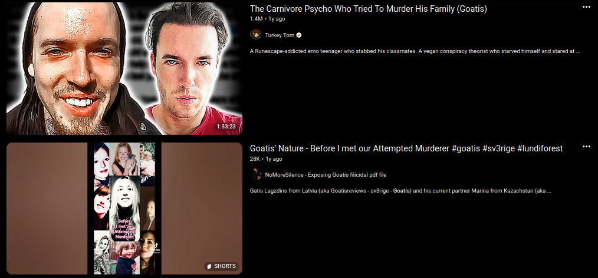
Task: Visit the Turkey Tom channel name link
Action: (280, 35)
